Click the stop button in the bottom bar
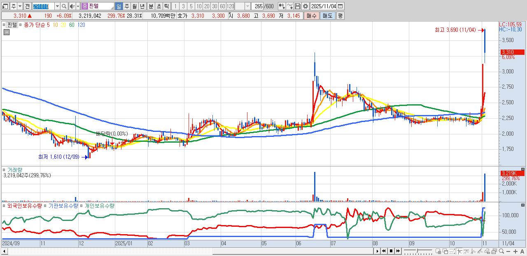 (391, 251)
